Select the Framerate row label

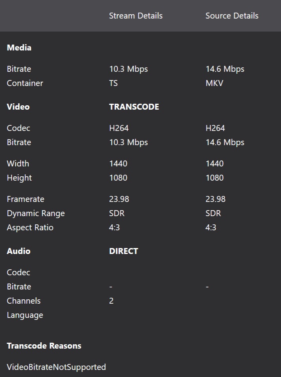(x=25, y=199)
